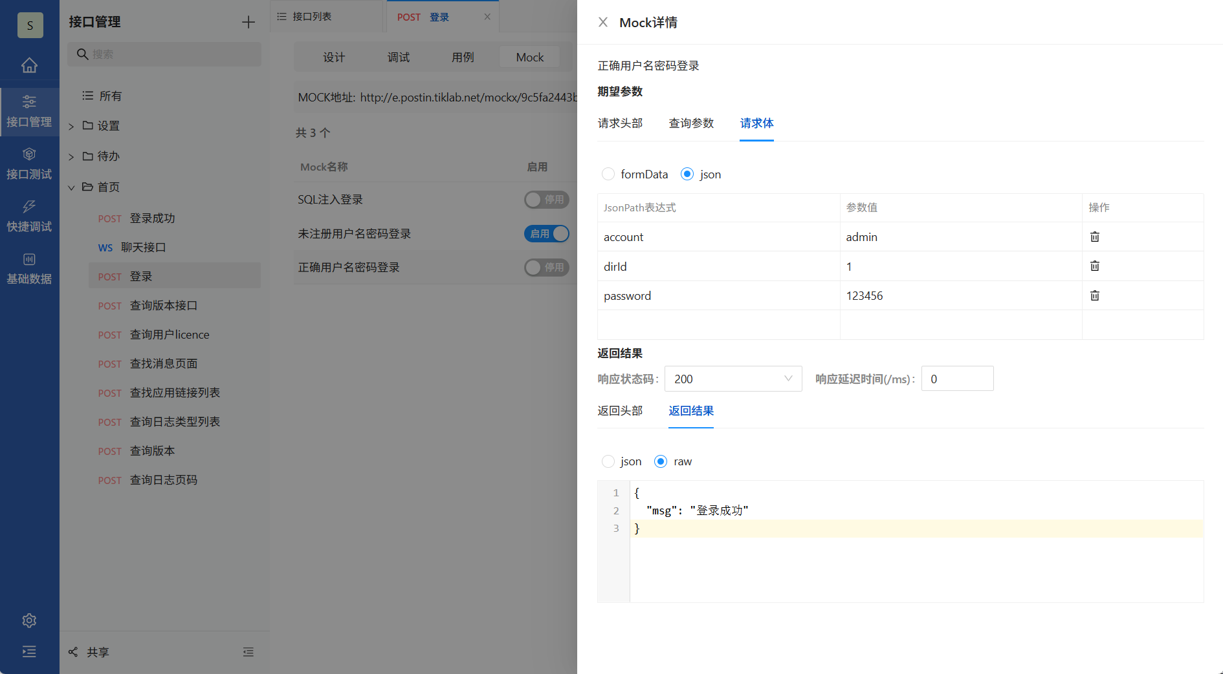Image resolution: width=1223 pixels, height=674 pixels.
Task: Select the formData radio button
Action: pos(608,174)
